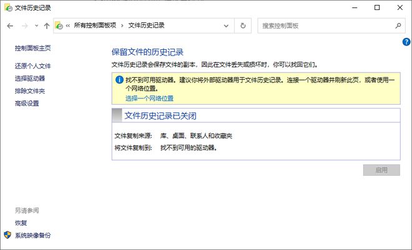Open 系统映像备份 link
Screen dimensions: 412x250
[33, 235]
